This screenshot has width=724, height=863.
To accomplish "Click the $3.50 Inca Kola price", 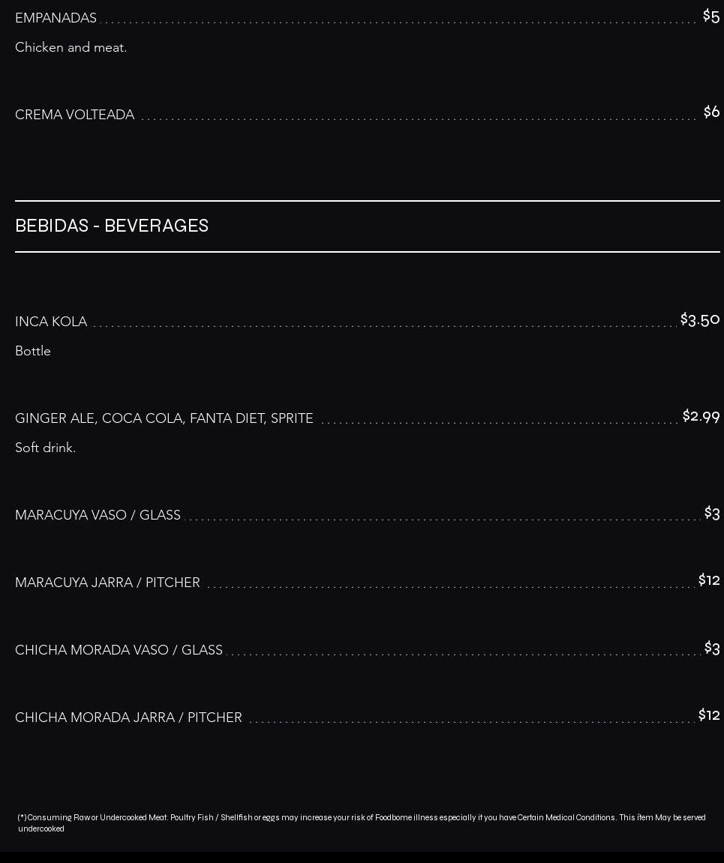I will [x=700, y=319].
